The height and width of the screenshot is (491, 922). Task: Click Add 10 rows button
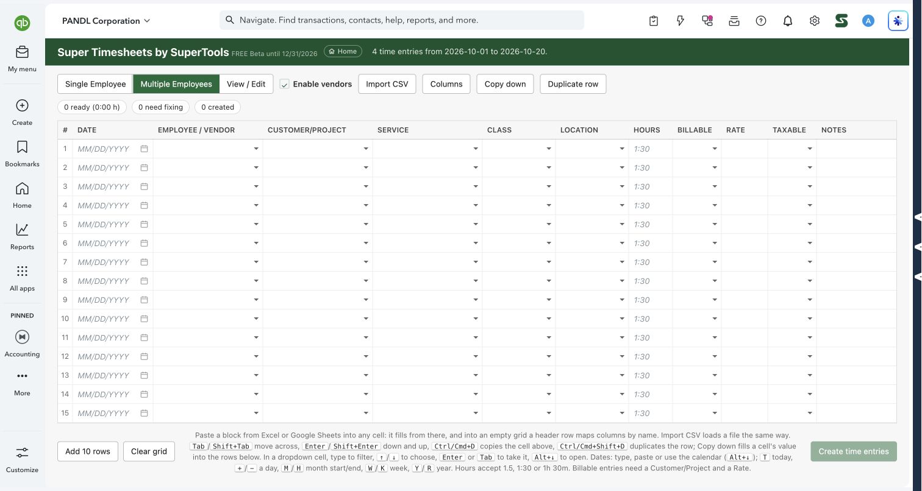[88, 451]
